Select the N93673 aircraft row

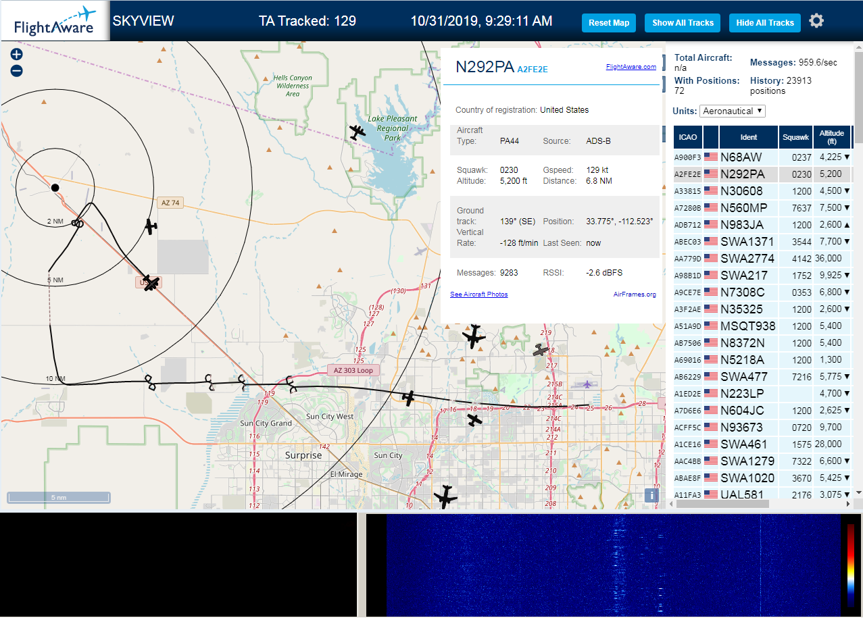coord(762,427)
